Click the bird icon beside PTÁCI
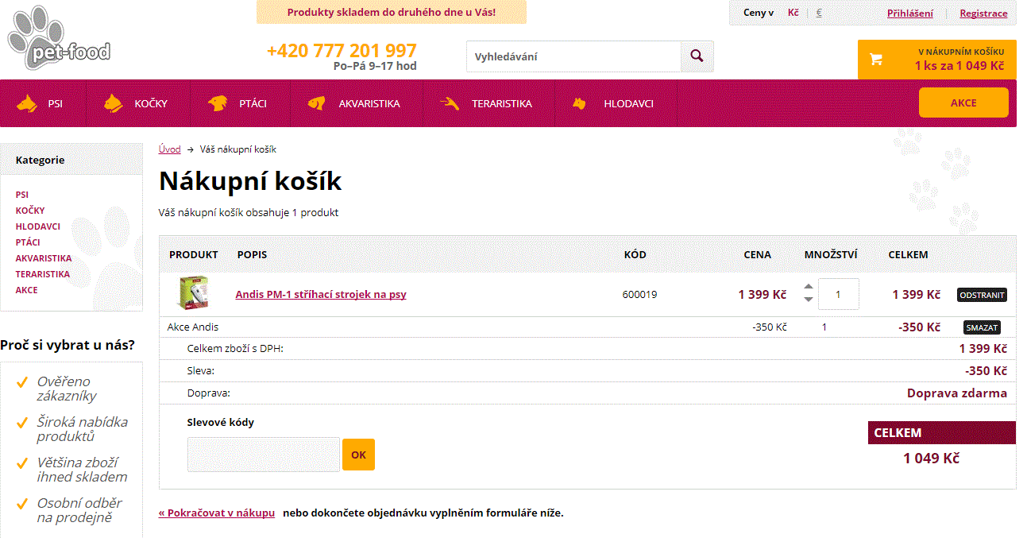The width and height of the screenshot is (1027, 538). pos(218,103)
